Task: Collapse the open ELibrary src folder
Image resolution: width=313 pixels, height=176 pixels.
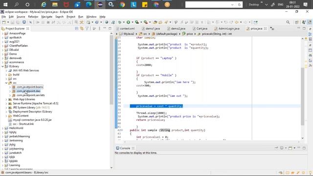Action: 6,83
